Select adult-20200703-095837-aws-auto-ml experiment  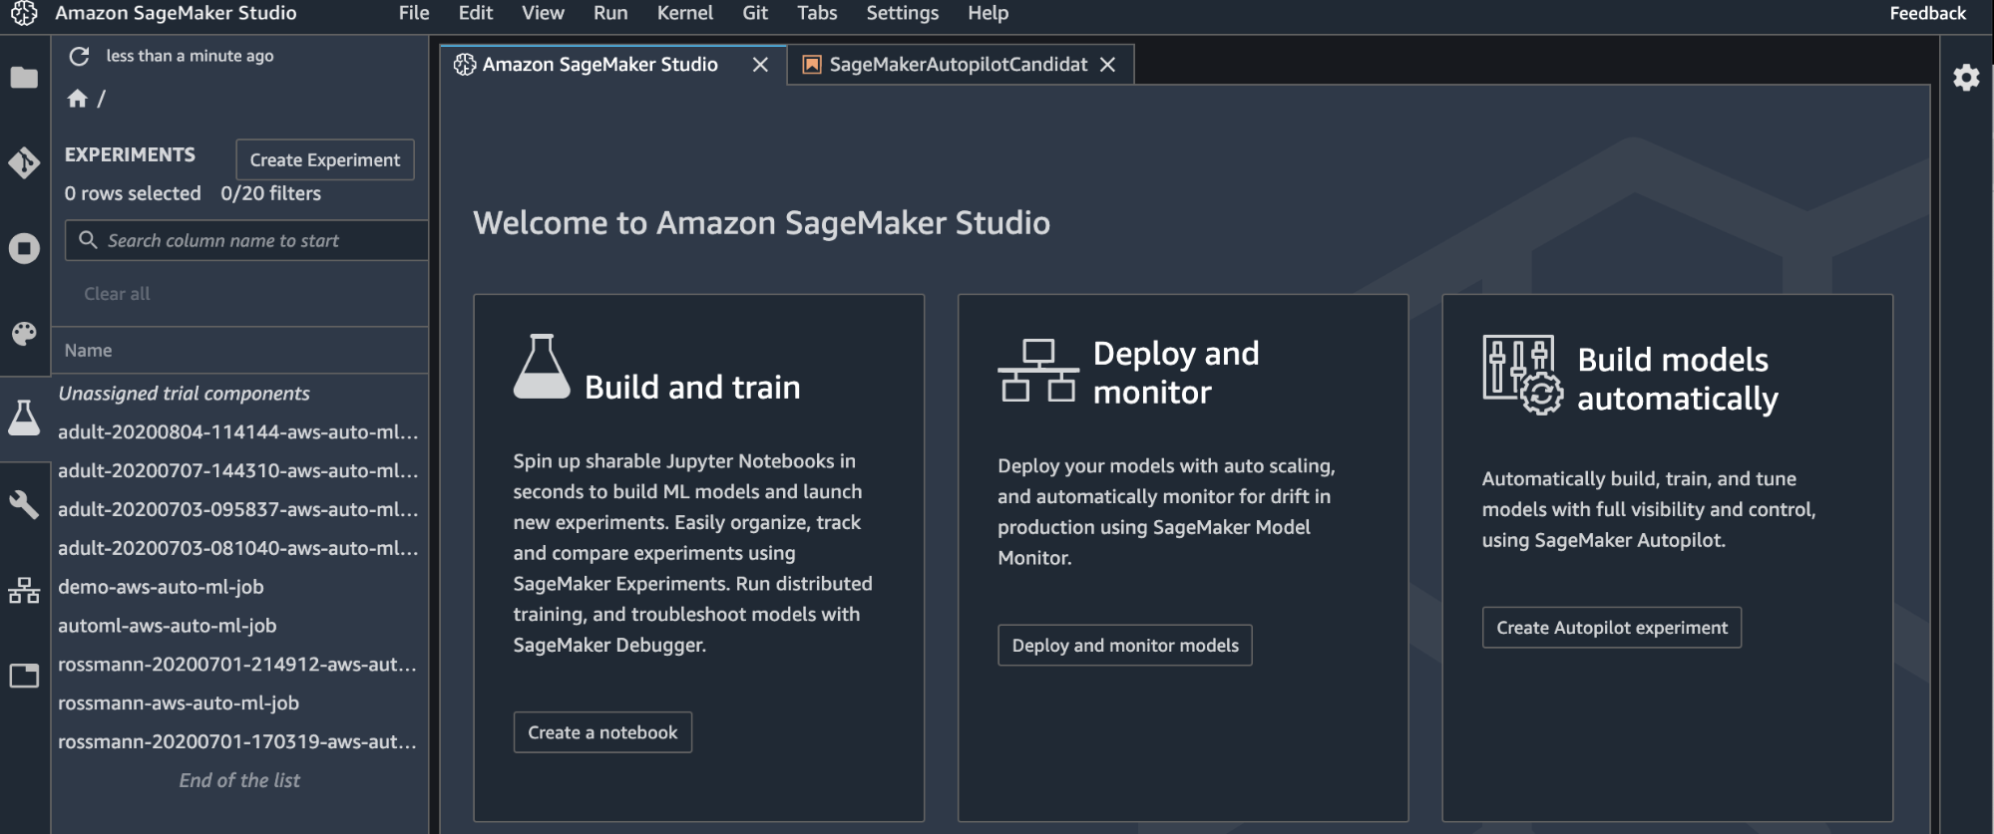click(x=239, y=509)
